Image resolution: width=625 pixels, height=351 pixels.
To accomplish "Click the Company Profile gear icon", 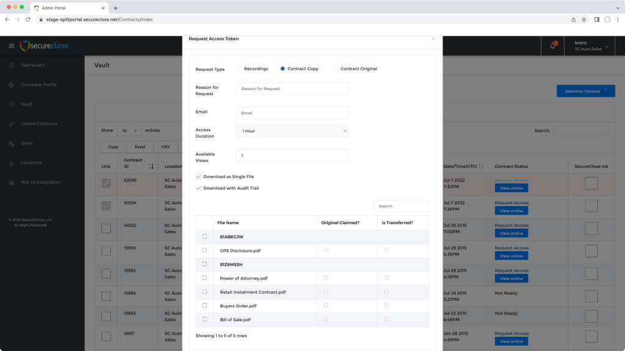I will [11, 85].
